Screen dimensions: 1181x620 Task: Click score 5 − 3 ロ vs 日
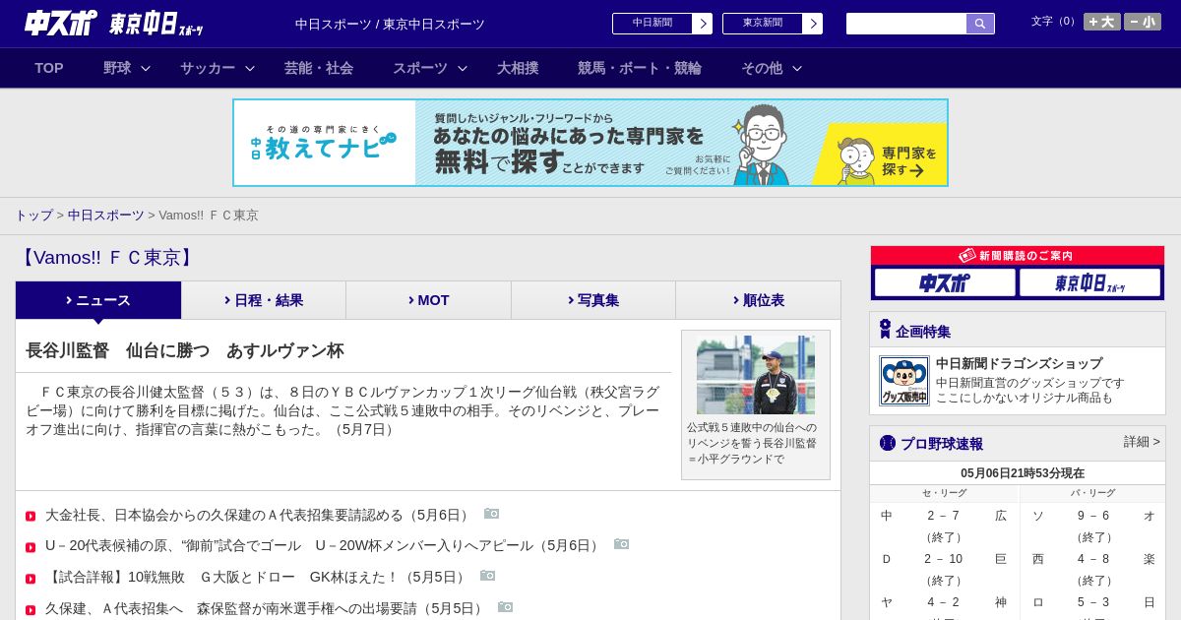1093,602
